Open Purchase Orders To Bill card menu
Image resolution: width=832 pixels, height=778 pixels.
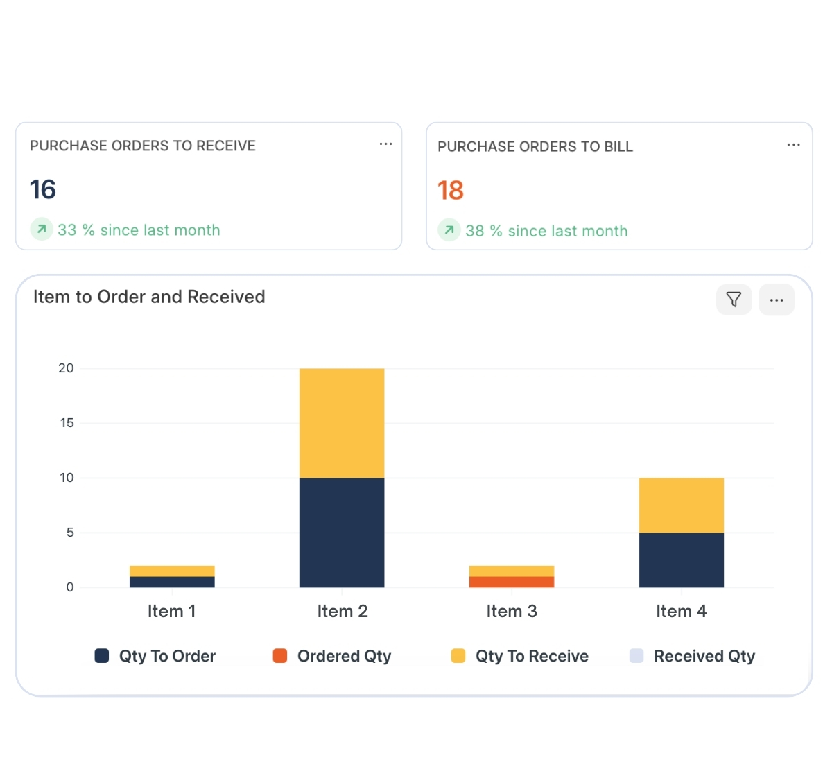[793, 145]
